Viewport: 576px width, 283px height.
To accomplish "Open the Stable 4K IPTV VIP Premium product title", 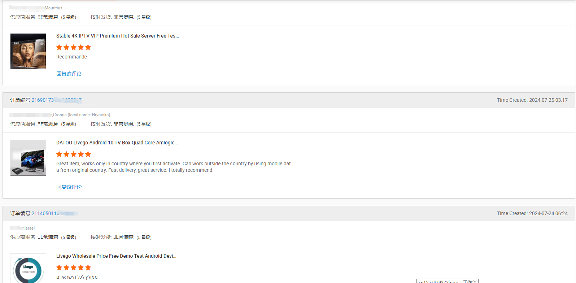I will pyautogui.click(x=117, y=36).
